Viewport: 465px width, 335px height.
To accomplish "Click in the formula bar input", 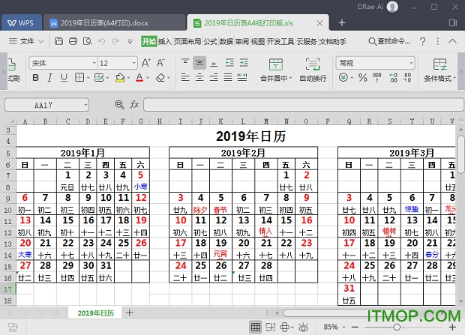I will [304, 105].
